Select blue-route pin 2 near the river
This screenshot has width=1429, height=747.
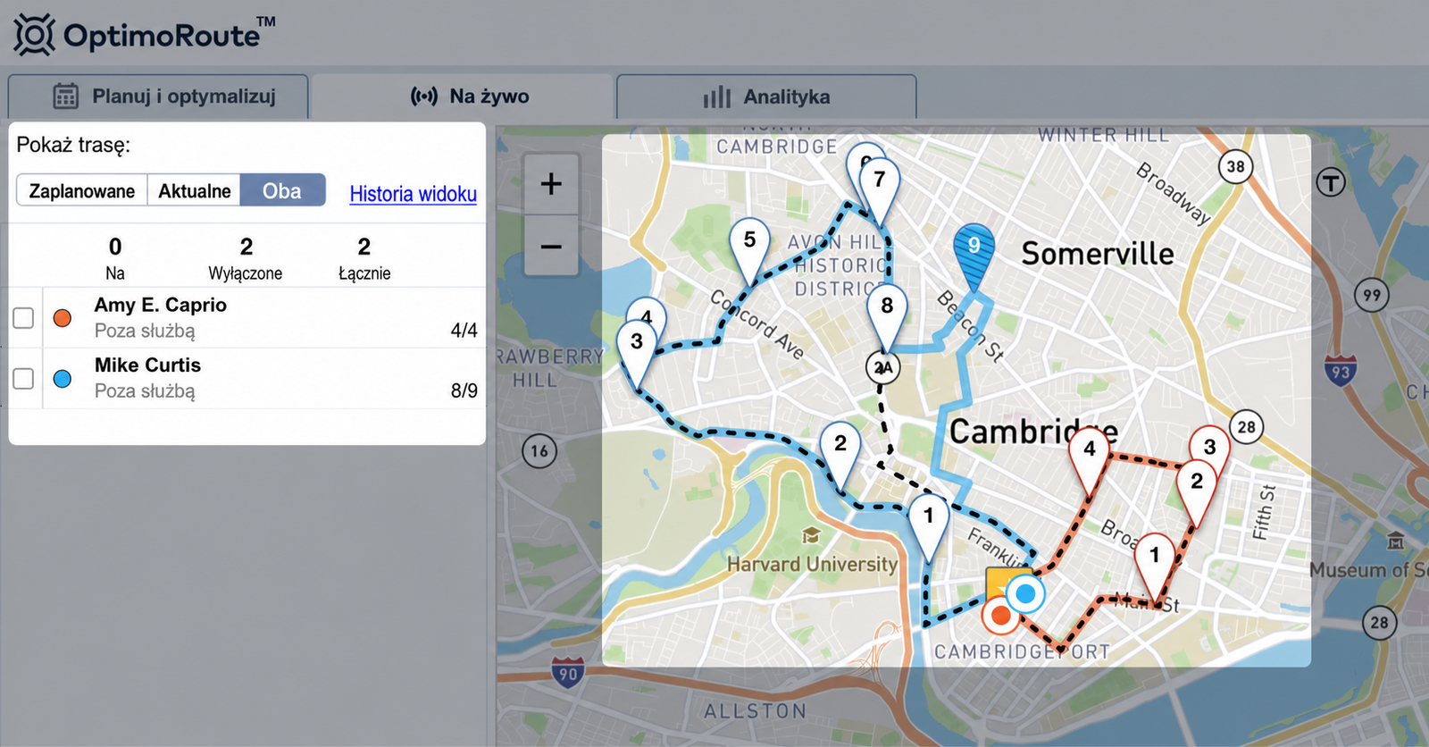tap(840, 456)
